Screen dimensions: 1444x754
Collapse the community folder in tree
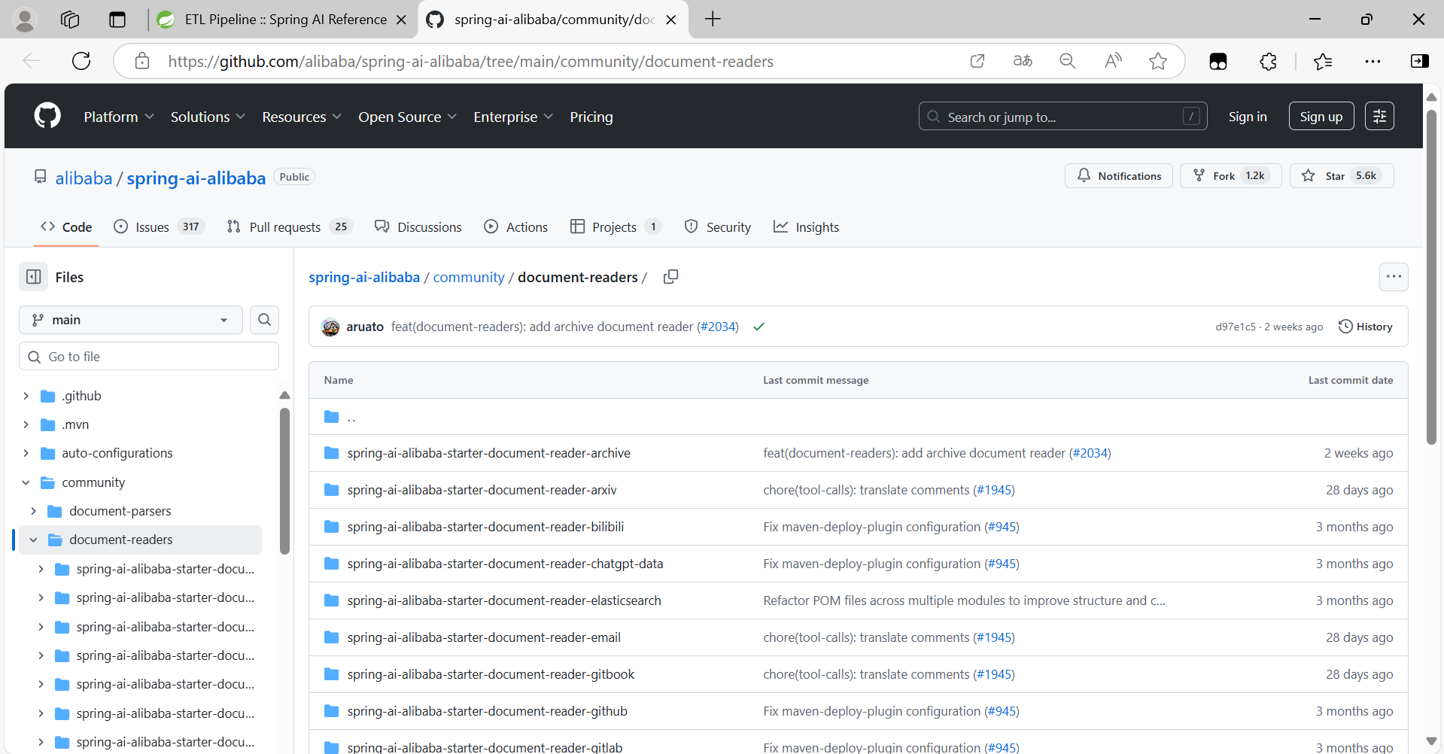[x=26, y=482]
